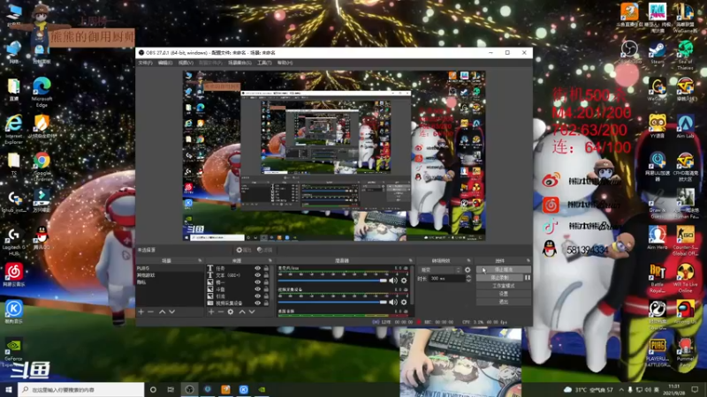Hide the 视频采集设备 source via its eye icon
This screenshot has width=707, height=397.
click(257, 303)
